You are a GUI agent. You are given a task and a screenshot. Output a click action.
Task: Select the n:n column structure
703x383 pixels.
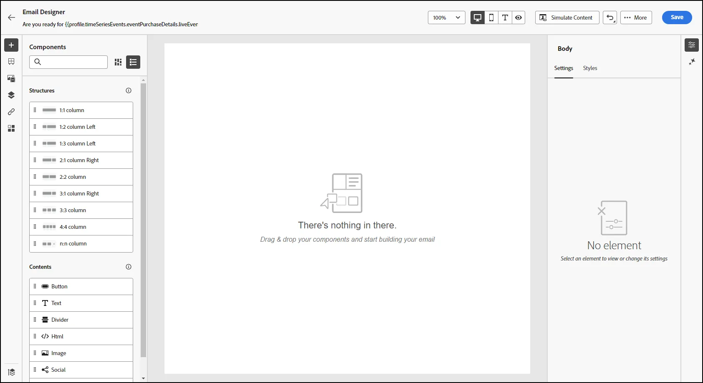coord(81,244)
